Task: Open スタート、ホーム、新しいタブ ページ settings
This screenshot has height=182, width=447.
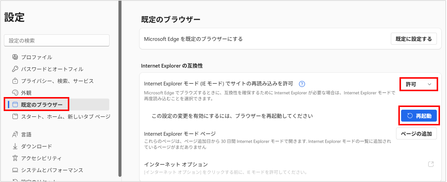Action: 66,117
